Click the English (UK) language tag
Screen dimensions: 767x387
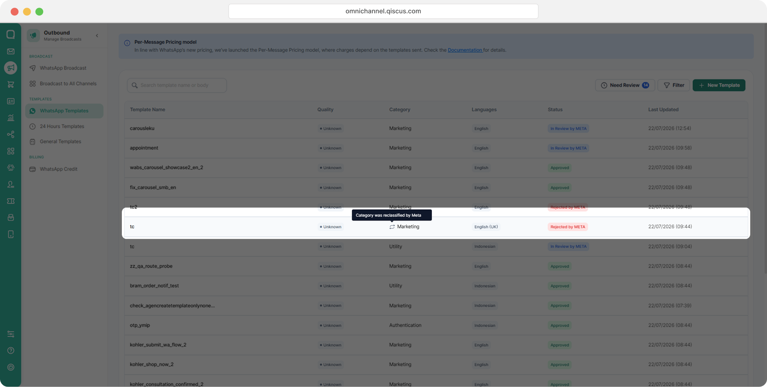click(486, 227)
